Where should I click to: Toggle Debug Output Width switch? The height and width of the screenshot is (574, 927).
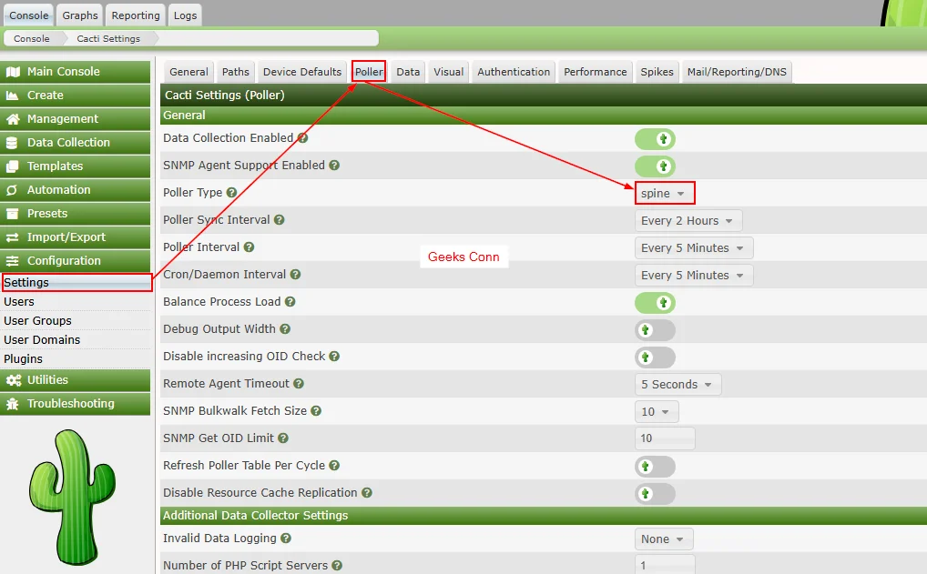[655, 330]
